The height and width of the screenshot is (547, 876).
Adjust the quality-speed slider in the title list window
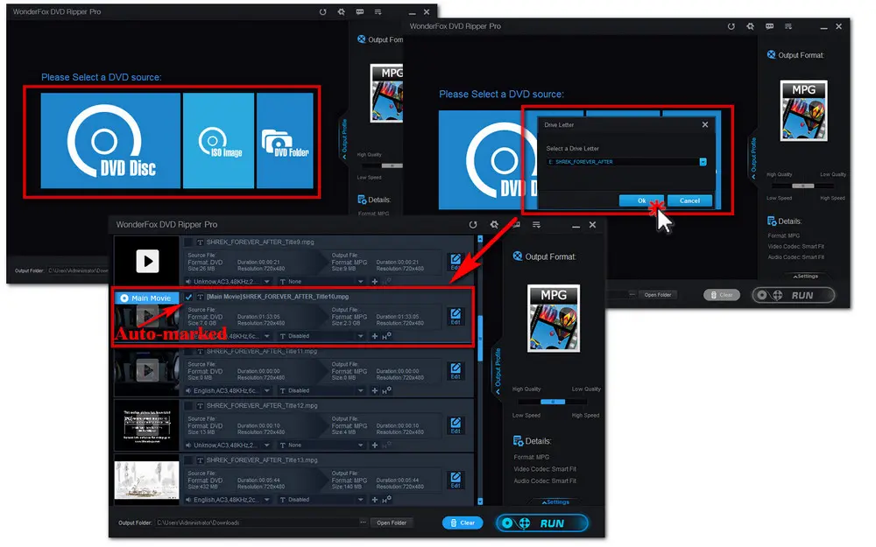[553, 402]
